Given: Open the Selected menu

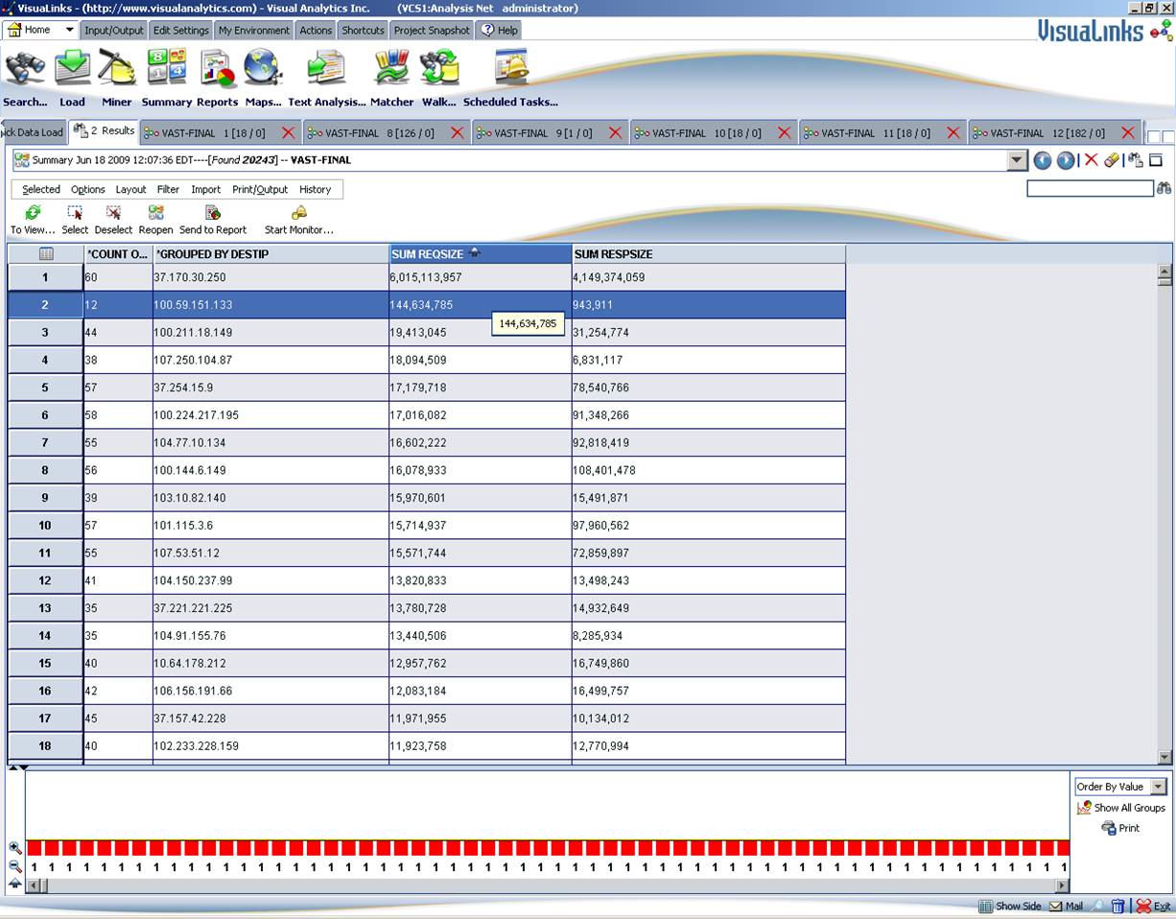Looking at the screenshot, I should click(41, 190).
